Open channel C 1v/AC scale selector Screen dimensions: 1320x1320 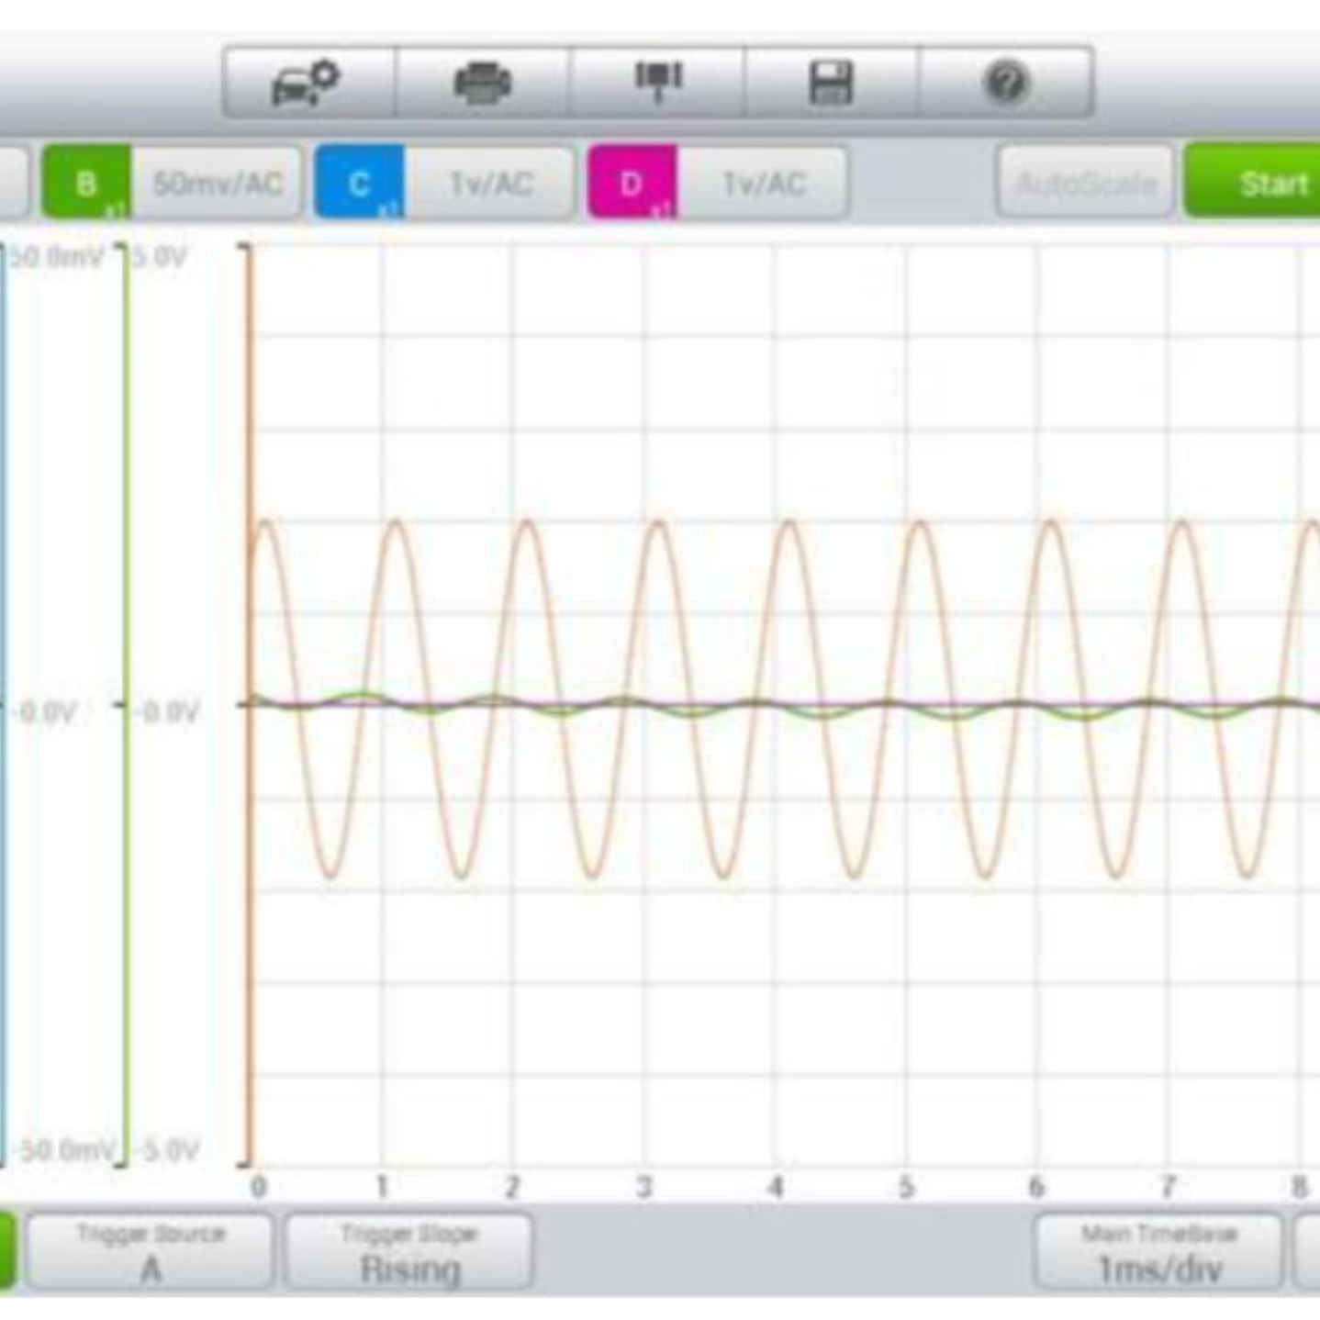tap(489, 184)
